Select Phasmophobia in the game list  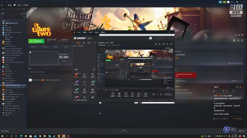[x=9, y=102]
